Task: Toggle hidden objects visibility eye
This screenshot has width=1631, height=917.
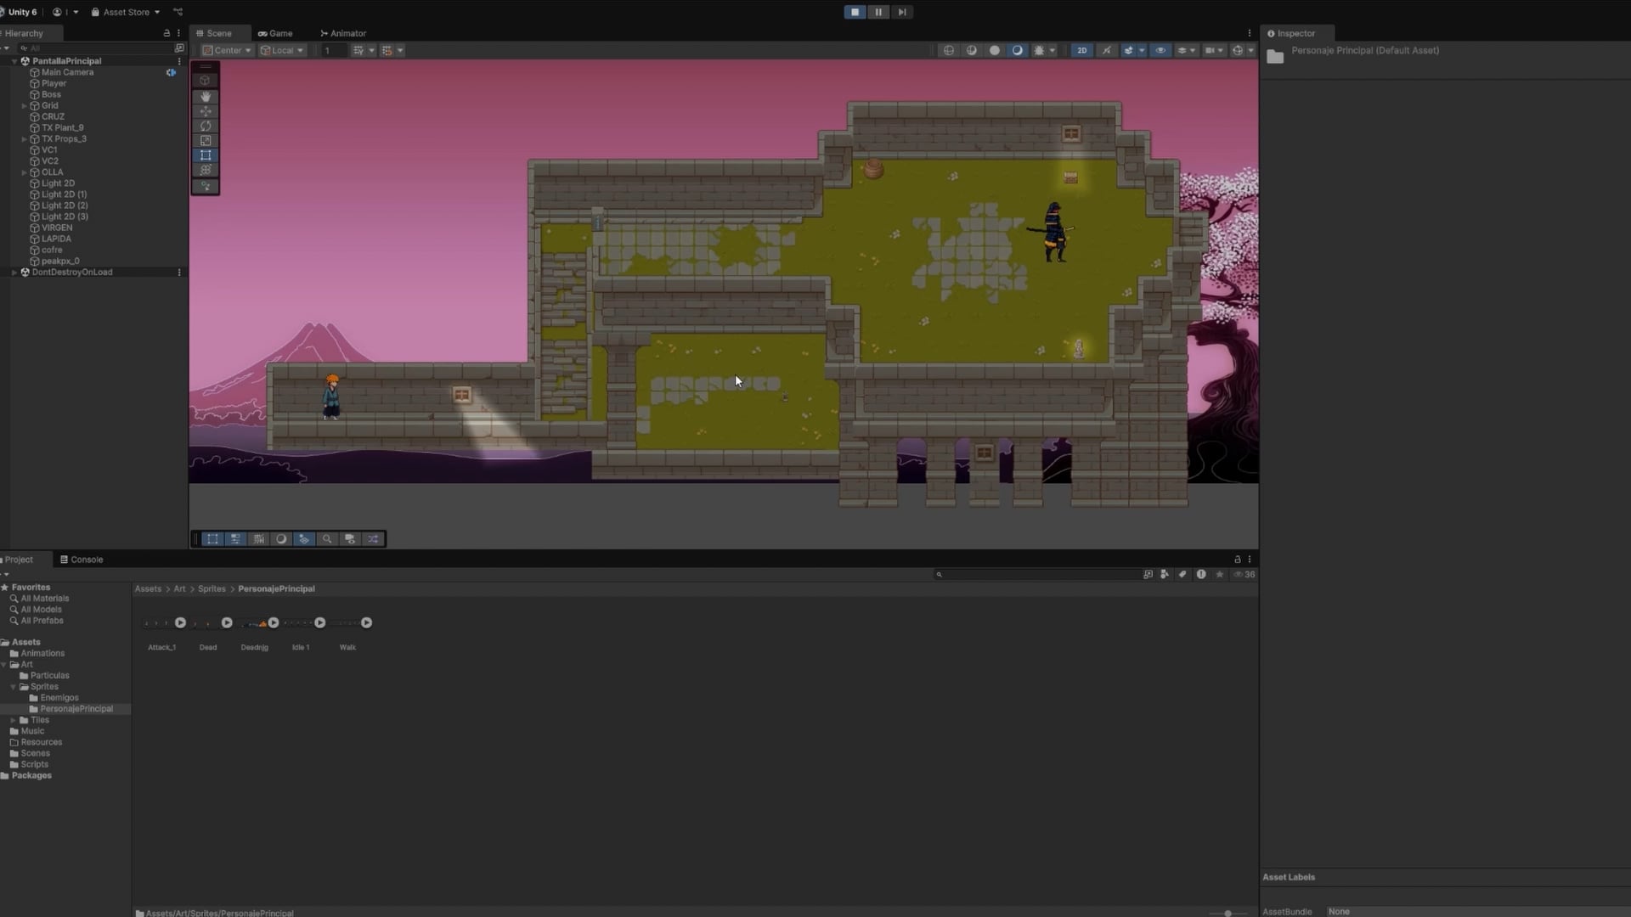Action: (1160, 50)
